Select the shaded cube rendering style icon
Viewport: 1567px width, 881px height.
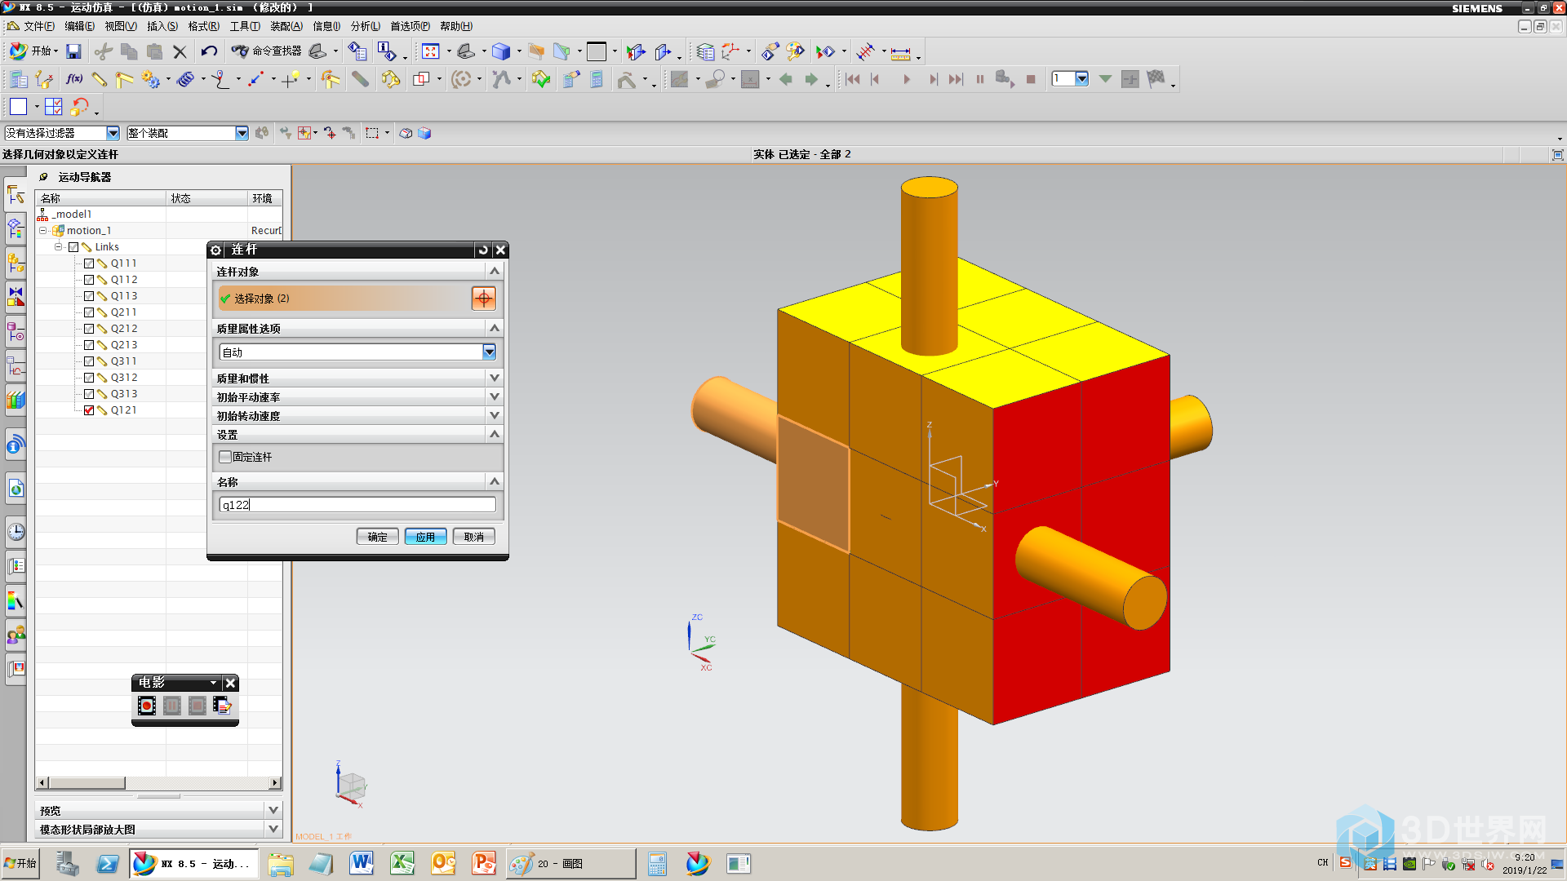point(501,51)
